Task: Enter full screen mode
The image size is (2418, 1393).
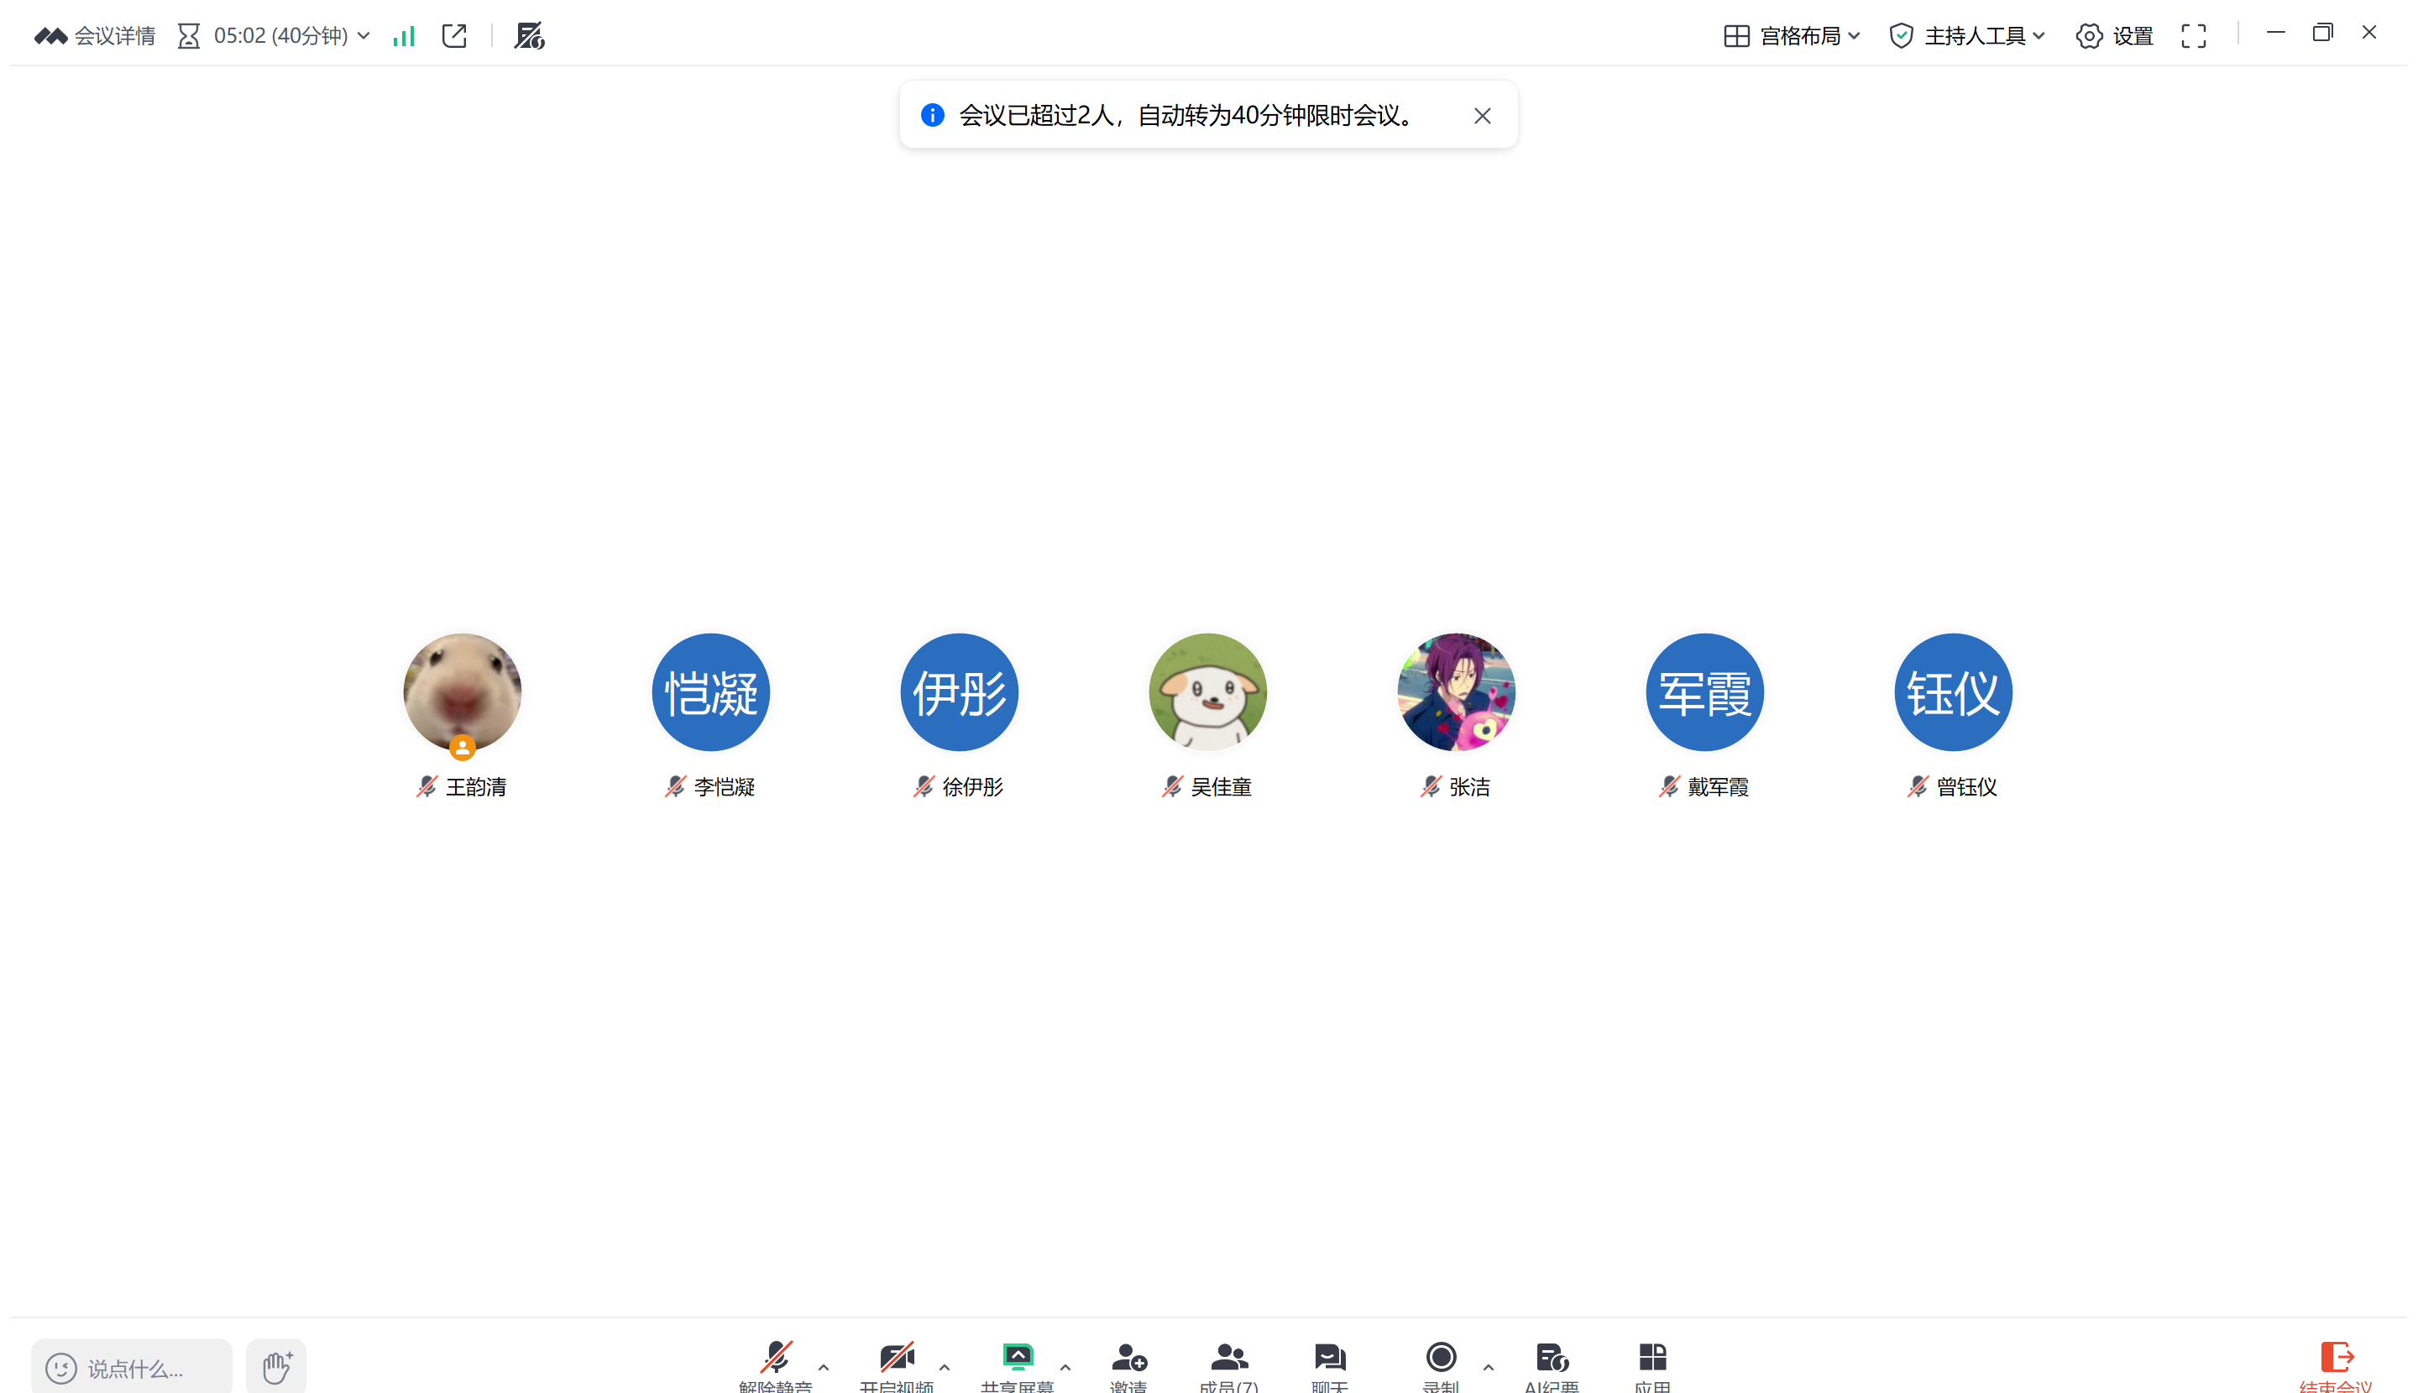Action: pos(2193,36)
